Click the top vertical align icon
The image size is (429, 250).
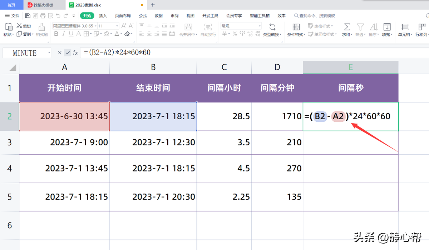(142, 26)
